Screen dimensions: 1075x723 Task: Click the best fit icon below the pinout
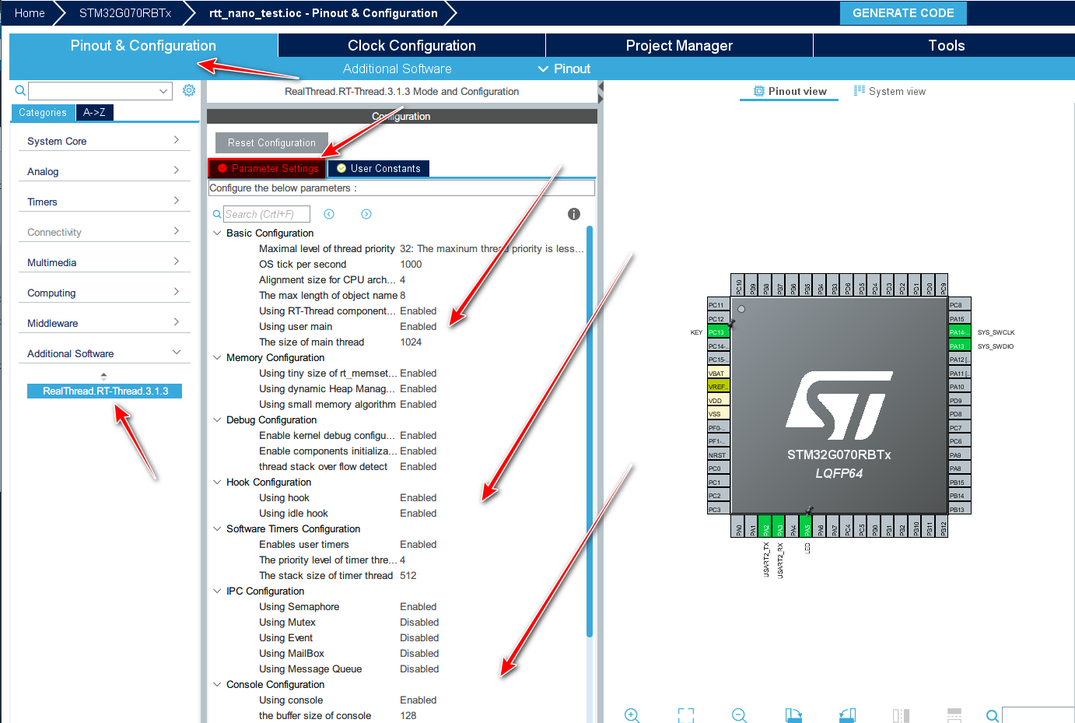click(x=685, y=714)
